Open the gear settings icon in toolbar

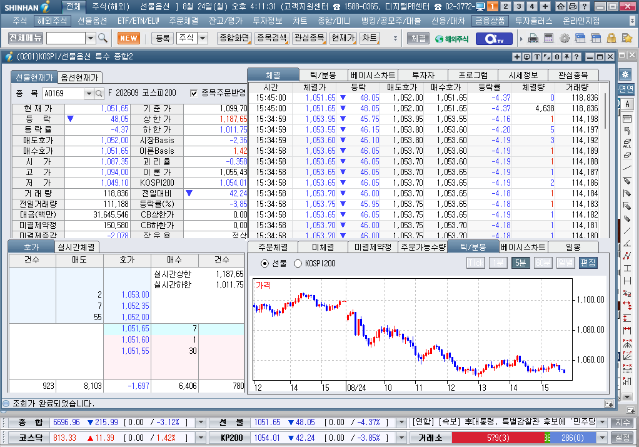565,39
